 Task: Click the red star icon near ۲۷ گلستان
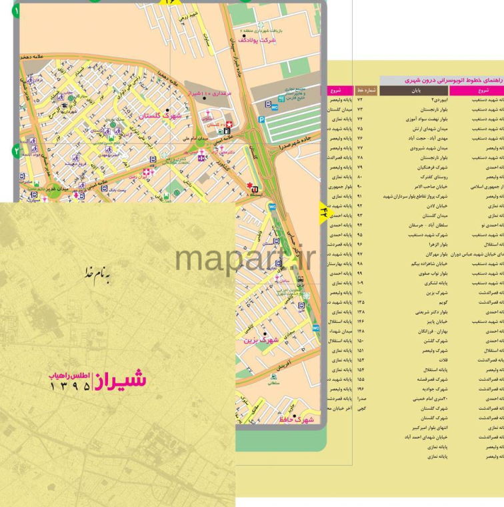(x=229, y=124)
